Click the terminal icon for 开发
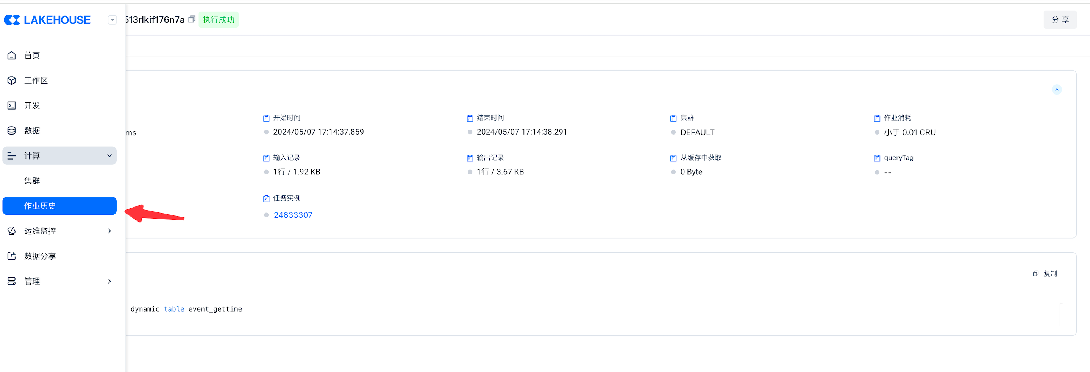The image size is (1090, 372). (x=12, y=105)
